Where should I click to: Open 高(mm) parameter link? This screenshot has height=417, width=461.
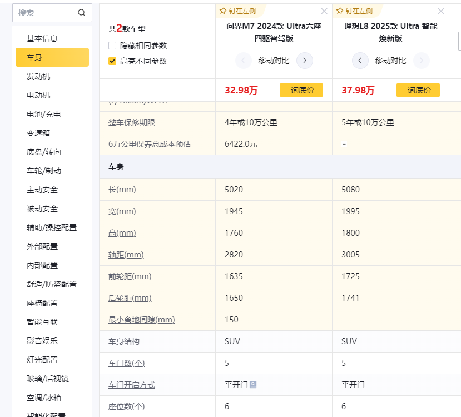click(122, 233)
